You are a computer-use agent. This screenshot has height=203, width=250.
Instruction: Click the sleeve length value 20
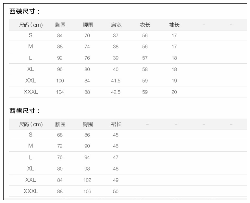point(174,92)
